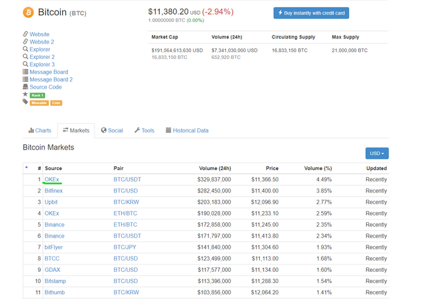
Task: Switch to the Charts tab
Action: point(40,130)
